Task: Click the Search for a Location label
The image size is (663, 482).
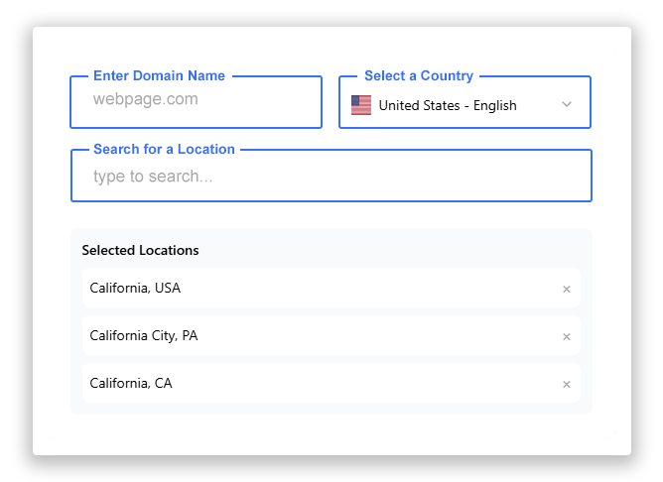Action: pyautogui.click(x=164, y=149)
